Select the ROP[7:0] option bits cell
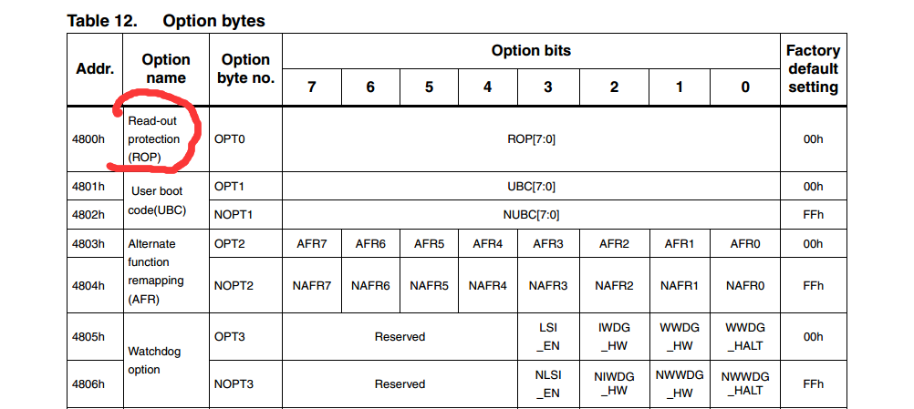The height and width of the screenshot is (409, 914). 531,139
